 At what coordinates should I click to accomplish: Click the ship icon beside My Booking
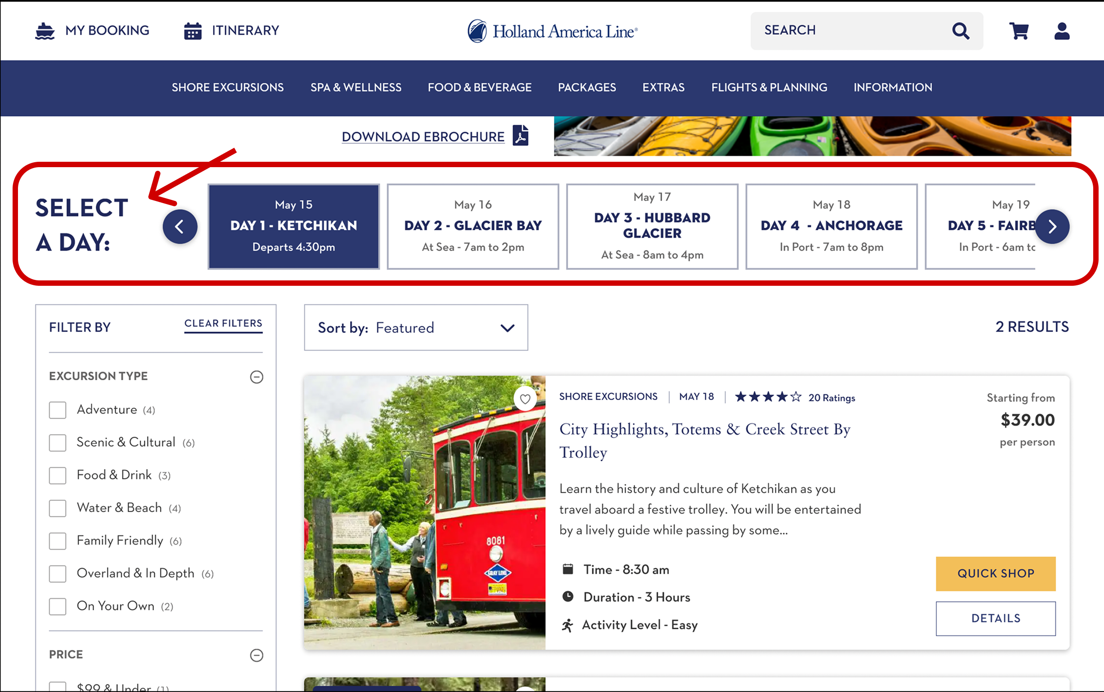click(x=45, y=31)
